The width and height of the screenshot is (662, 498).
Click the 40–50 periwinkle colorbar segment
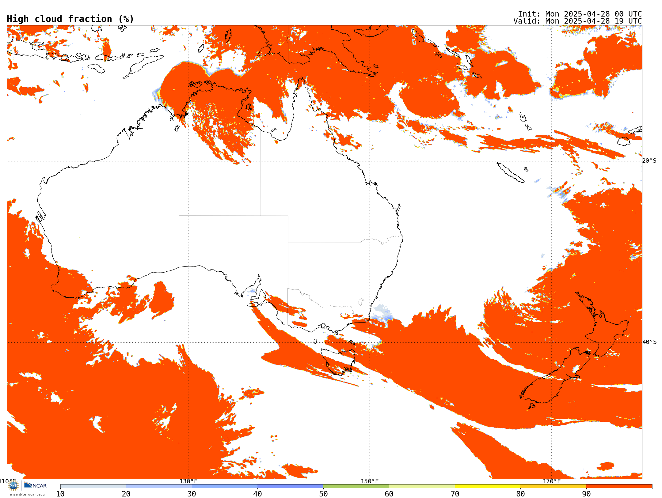coord(290,486)
